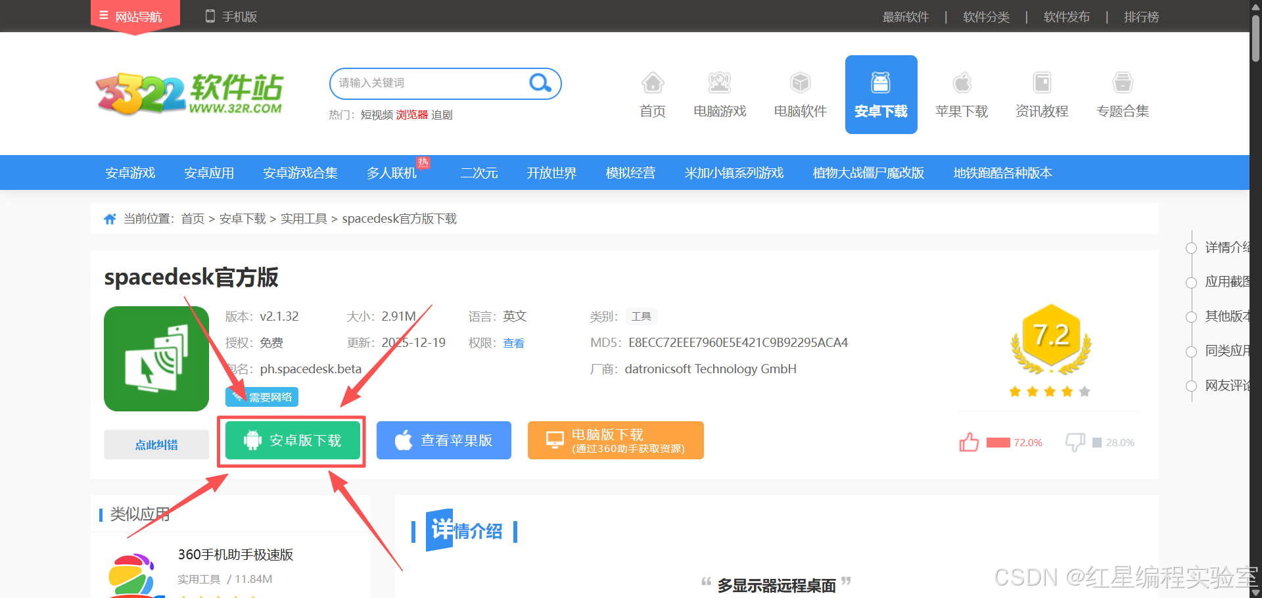Open 资讯教程 document icon

(1042, 95)
